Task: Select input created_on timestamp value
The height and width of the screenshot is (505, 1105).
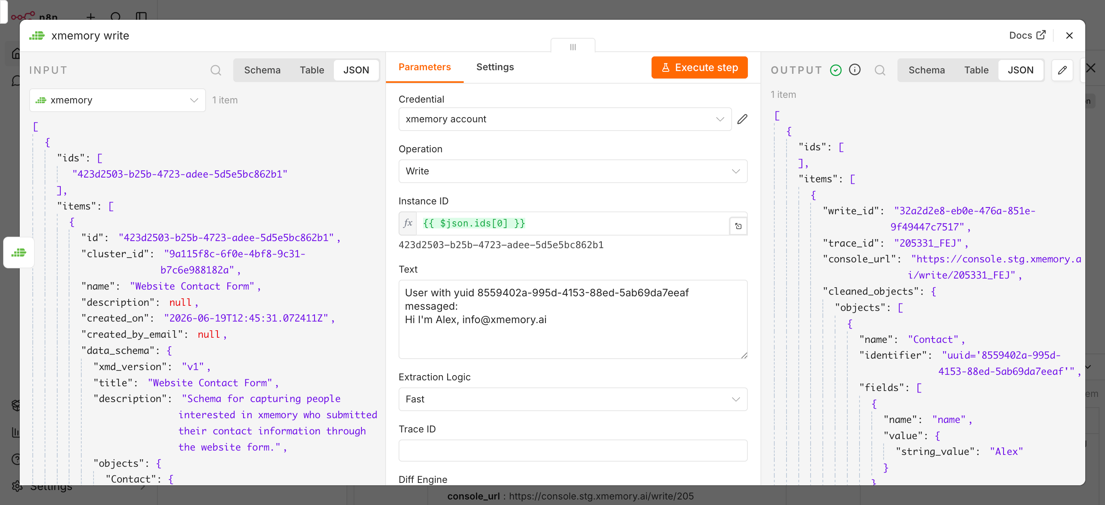Action: [246, 318]
